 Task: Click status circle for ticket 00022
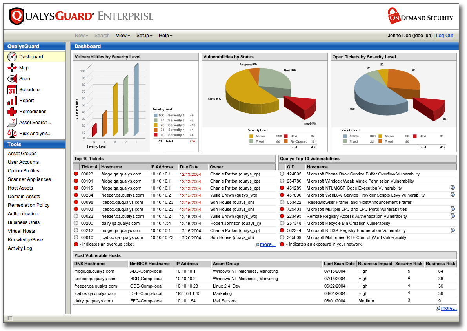coord(76,216)
